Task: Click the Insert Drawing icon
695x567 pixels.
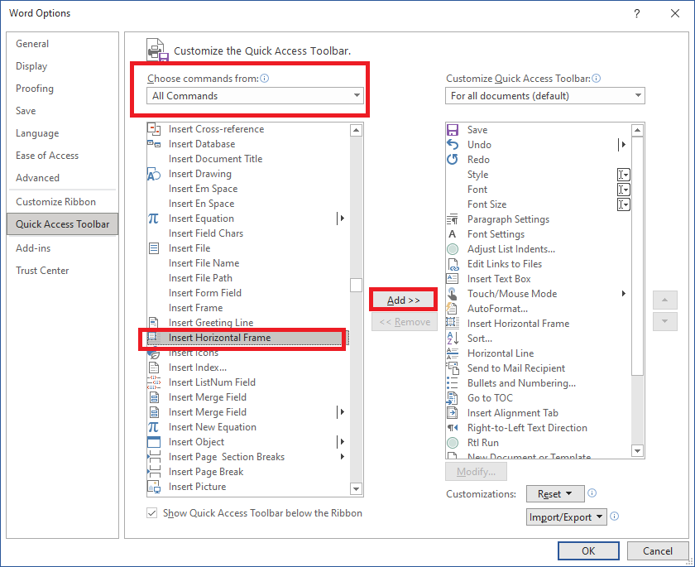Action: [x=153, y=174]
